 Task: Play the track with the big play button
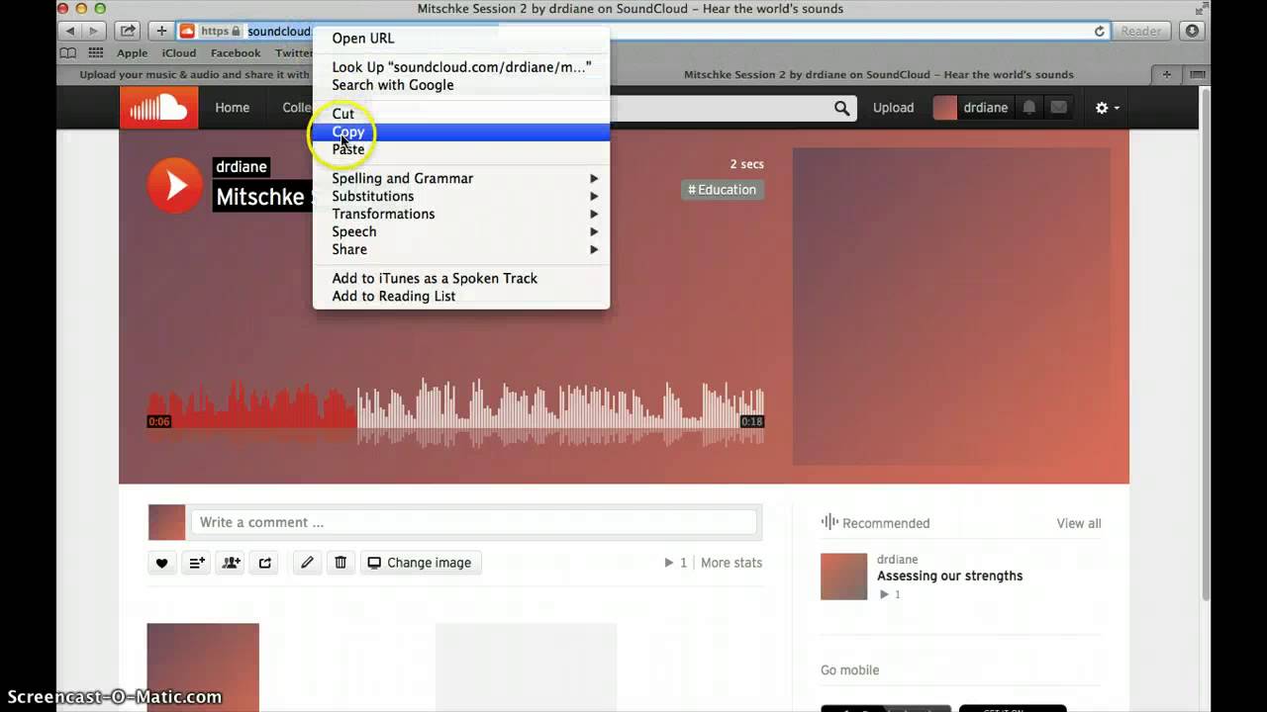[x=175, y=185]
